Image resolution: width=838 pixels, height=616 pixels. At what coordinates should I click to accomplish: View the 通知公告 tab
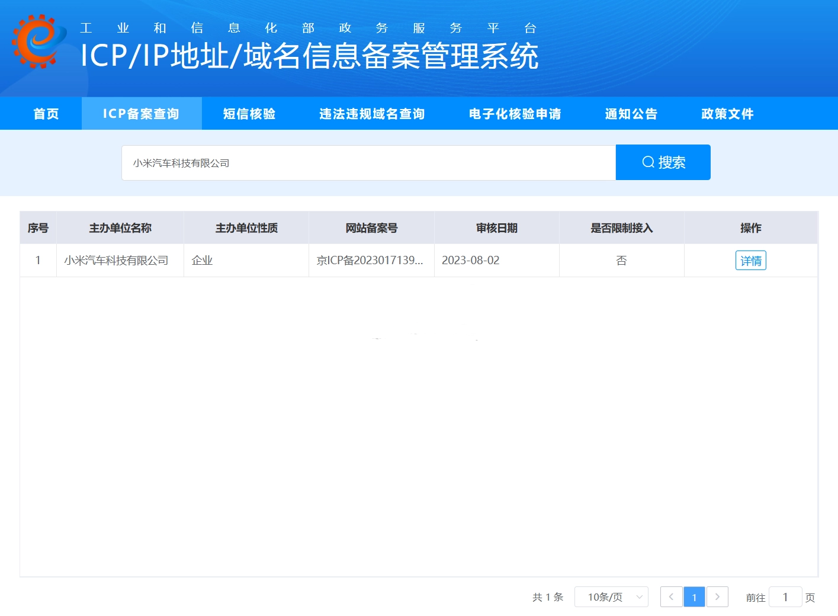631,114
